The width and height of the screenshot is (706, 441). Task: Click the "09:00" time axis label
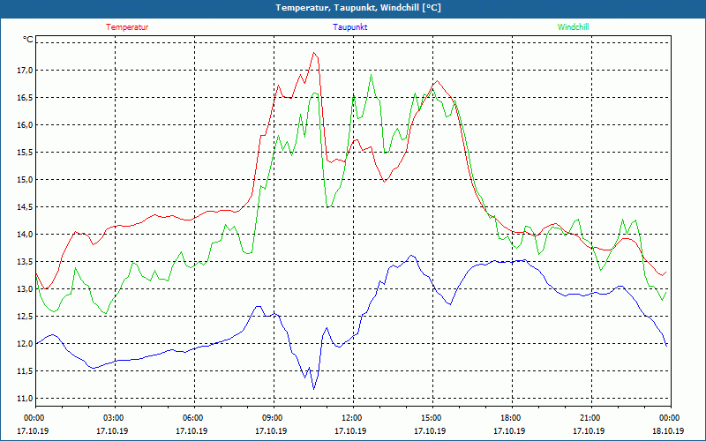click(x=272, y=418)
